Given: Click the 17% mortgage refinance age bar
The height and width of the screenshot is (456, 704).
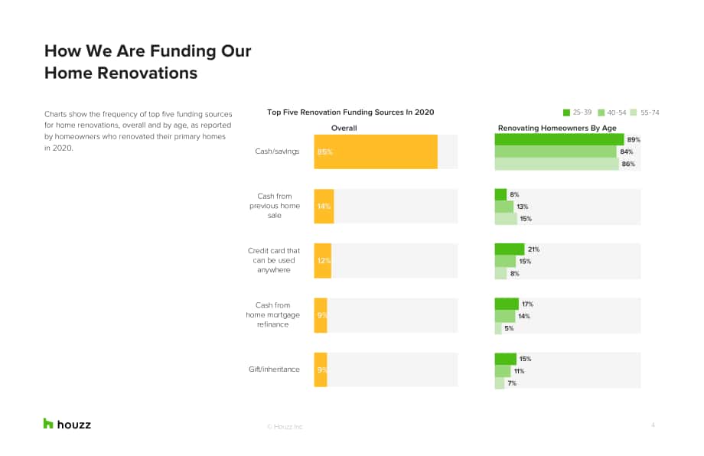Looking at the screenshot, I should tap(507, 304).
